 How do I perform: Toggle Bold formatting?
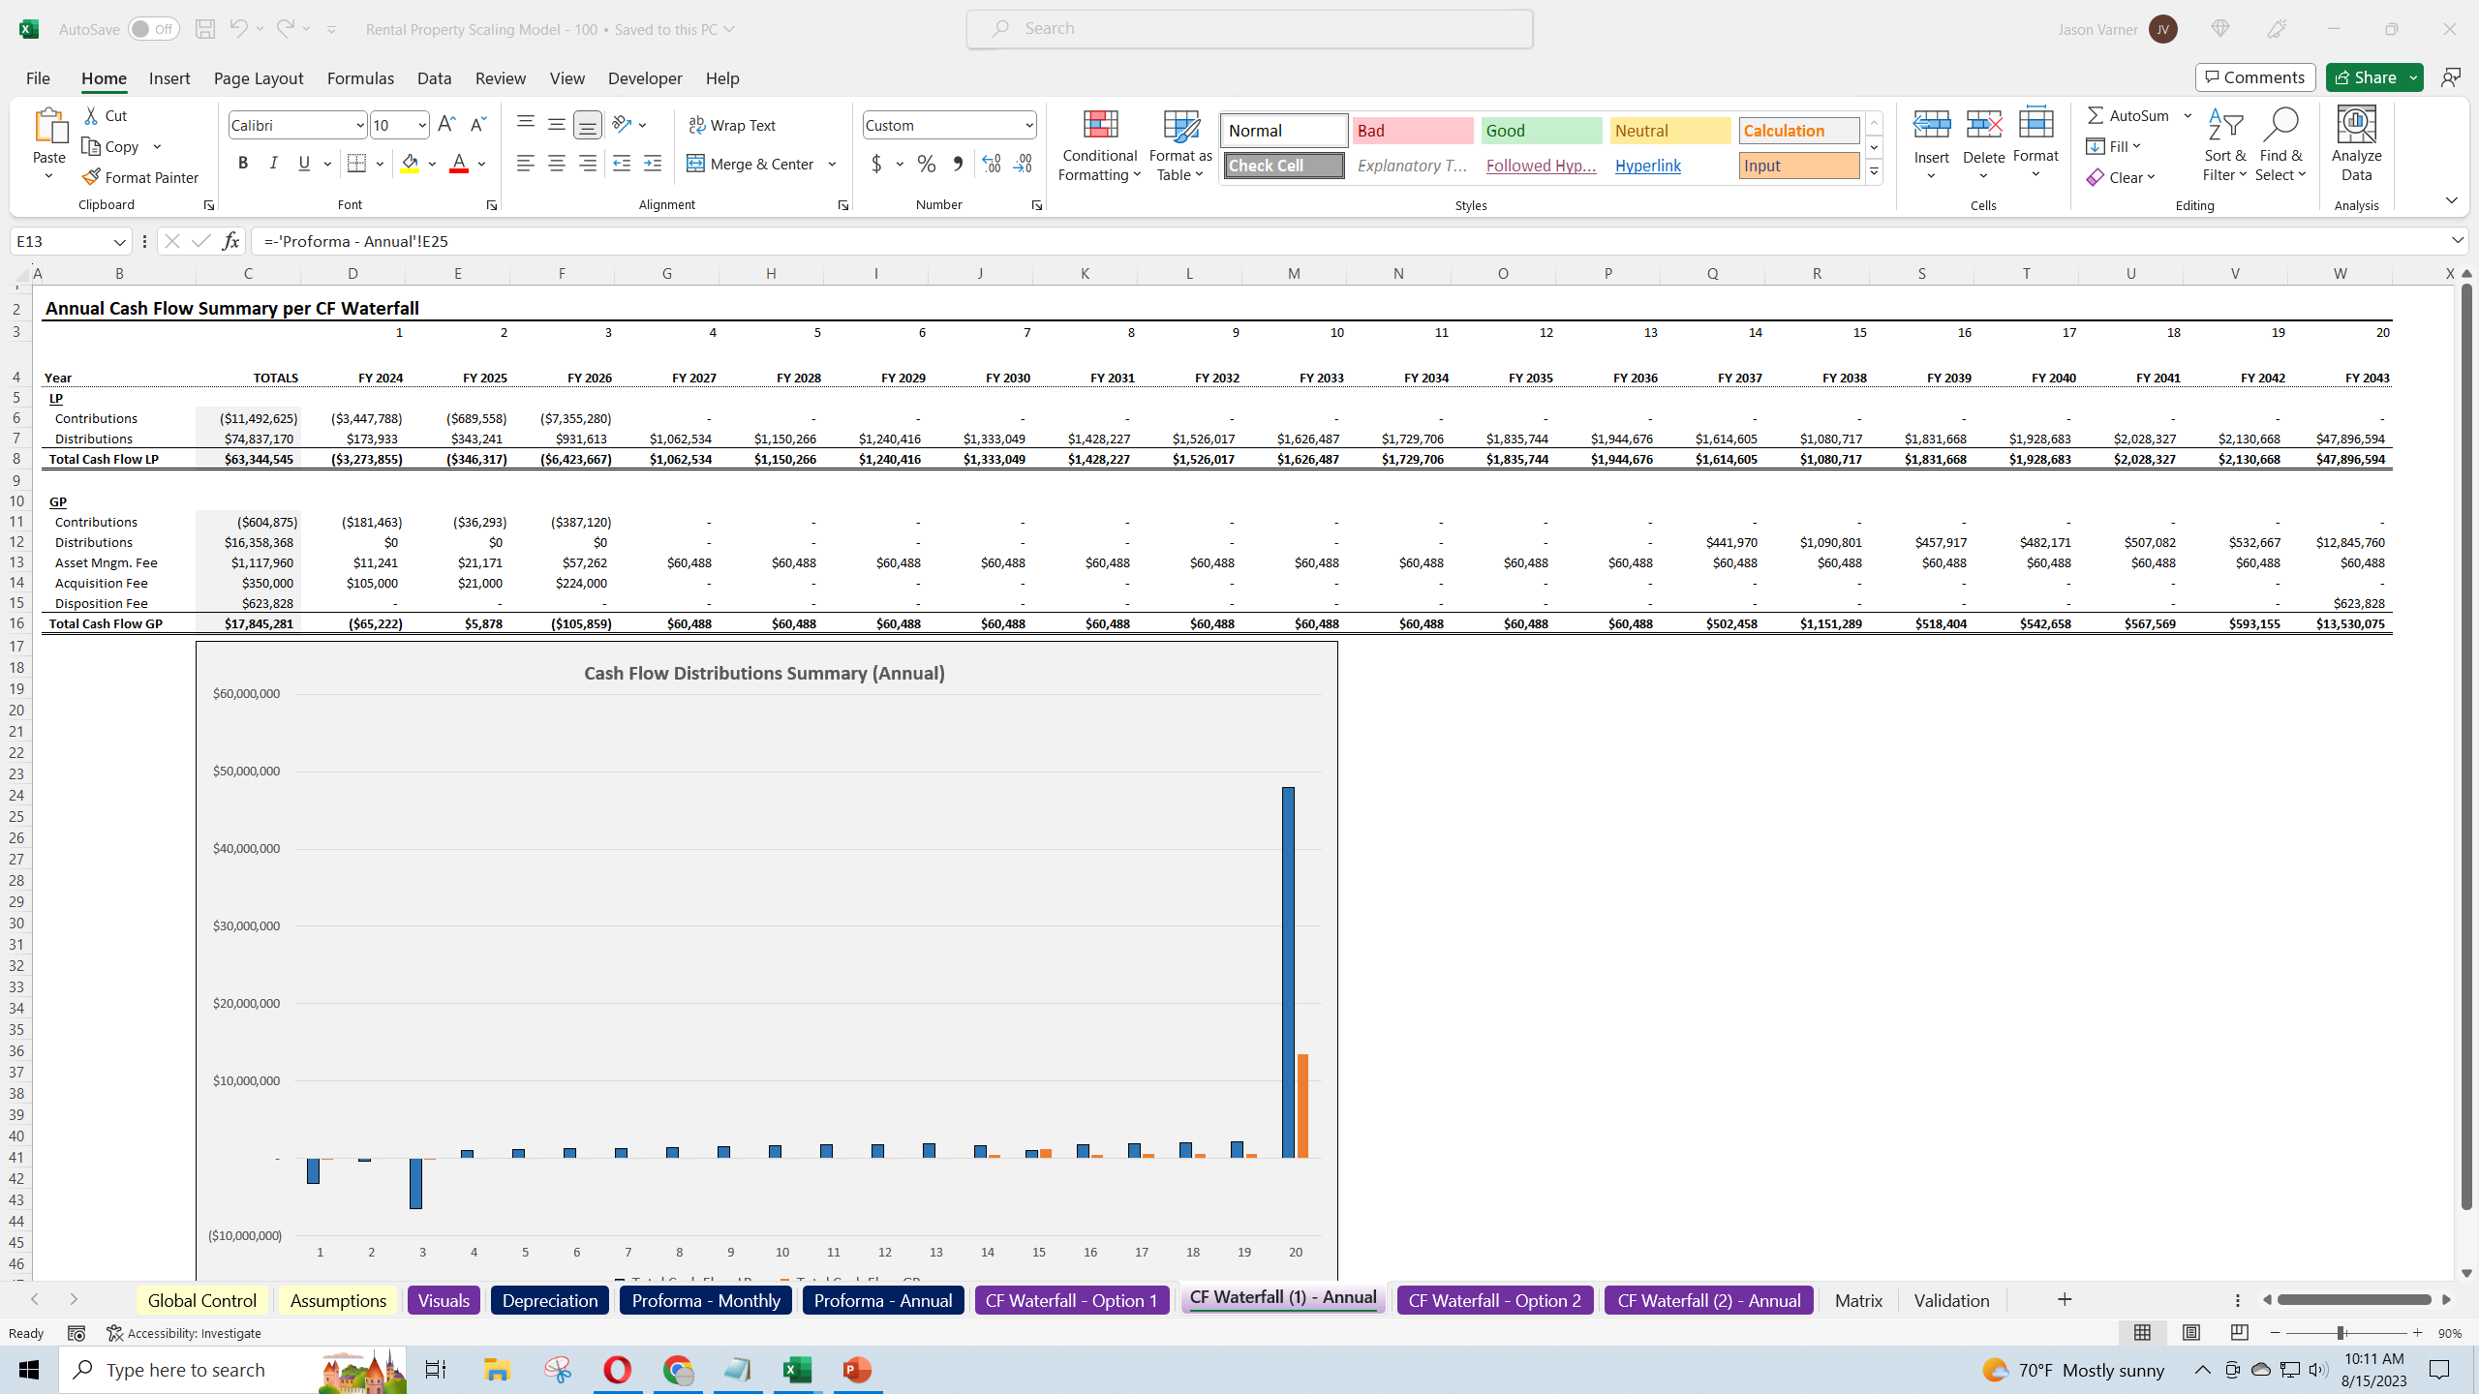coord(243,164)
